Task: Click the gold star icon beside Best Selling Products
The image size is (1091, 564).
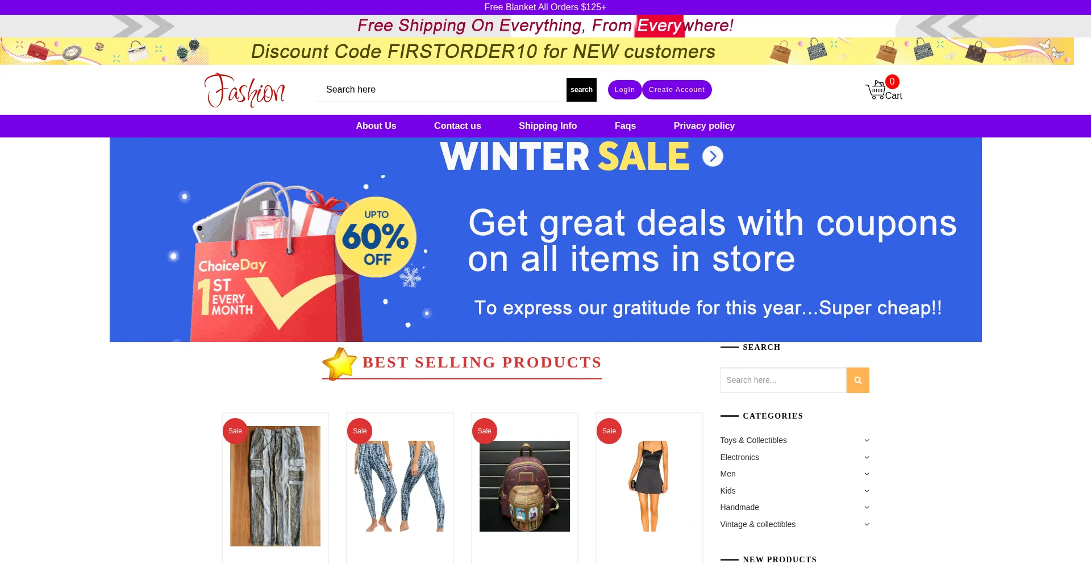Action: [x=339, y=364]
